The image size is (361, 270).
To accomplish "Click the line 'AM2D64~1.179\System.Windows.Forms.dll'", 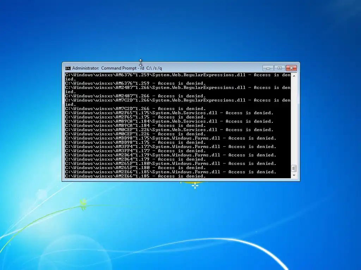I will click(171, 155).
